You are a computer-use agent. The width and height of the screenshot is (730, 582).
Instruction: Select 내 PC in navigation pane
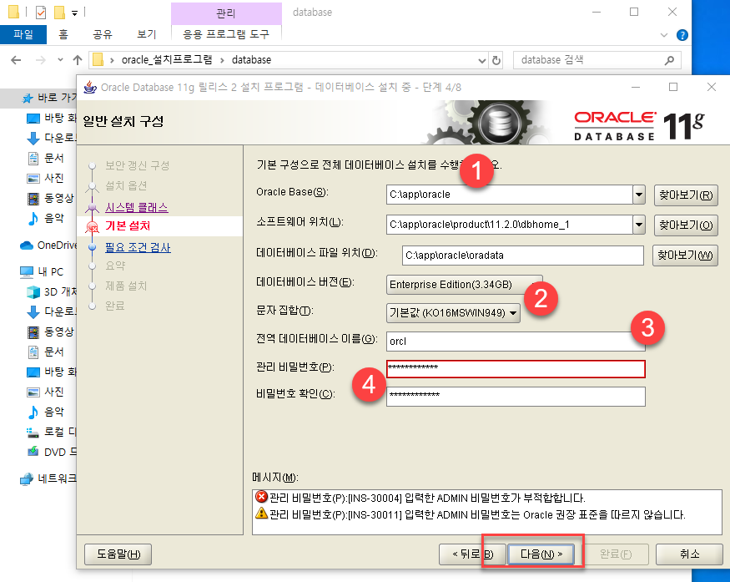pyautogui.click(x=42, y=271)
